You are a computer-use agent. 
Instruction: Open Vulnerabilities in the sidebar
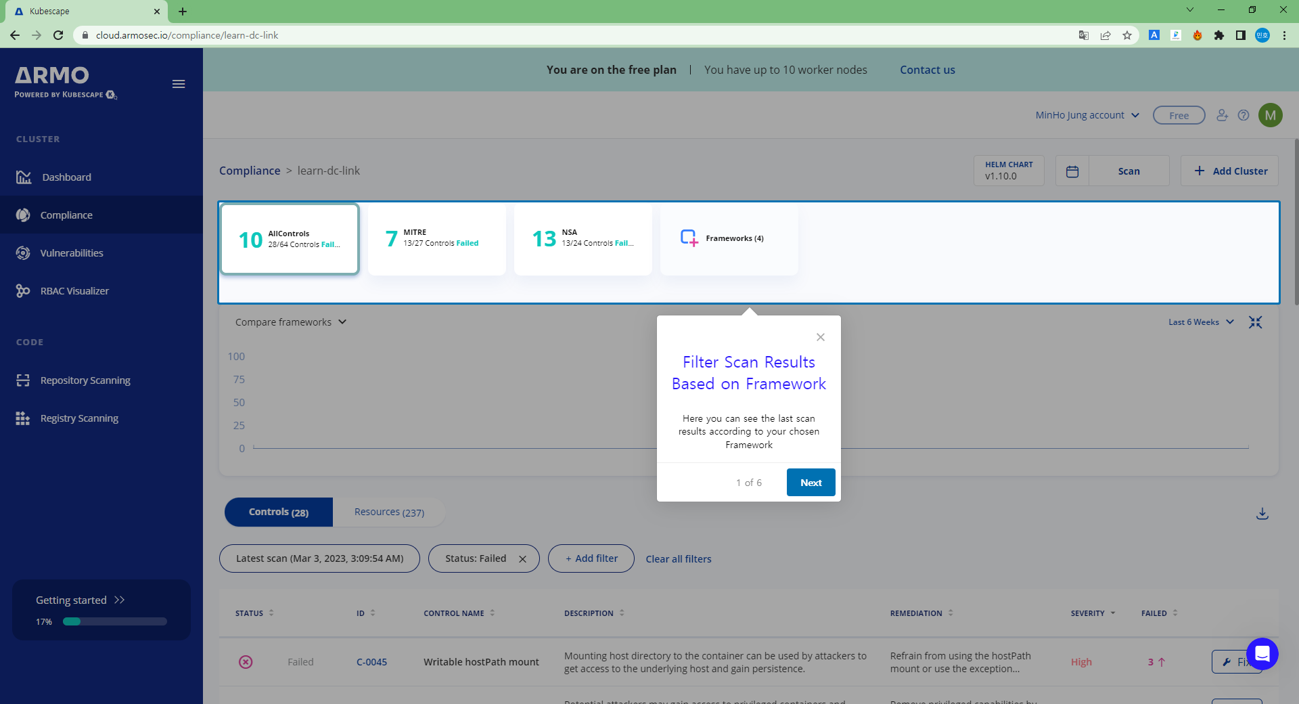point(72,253)
